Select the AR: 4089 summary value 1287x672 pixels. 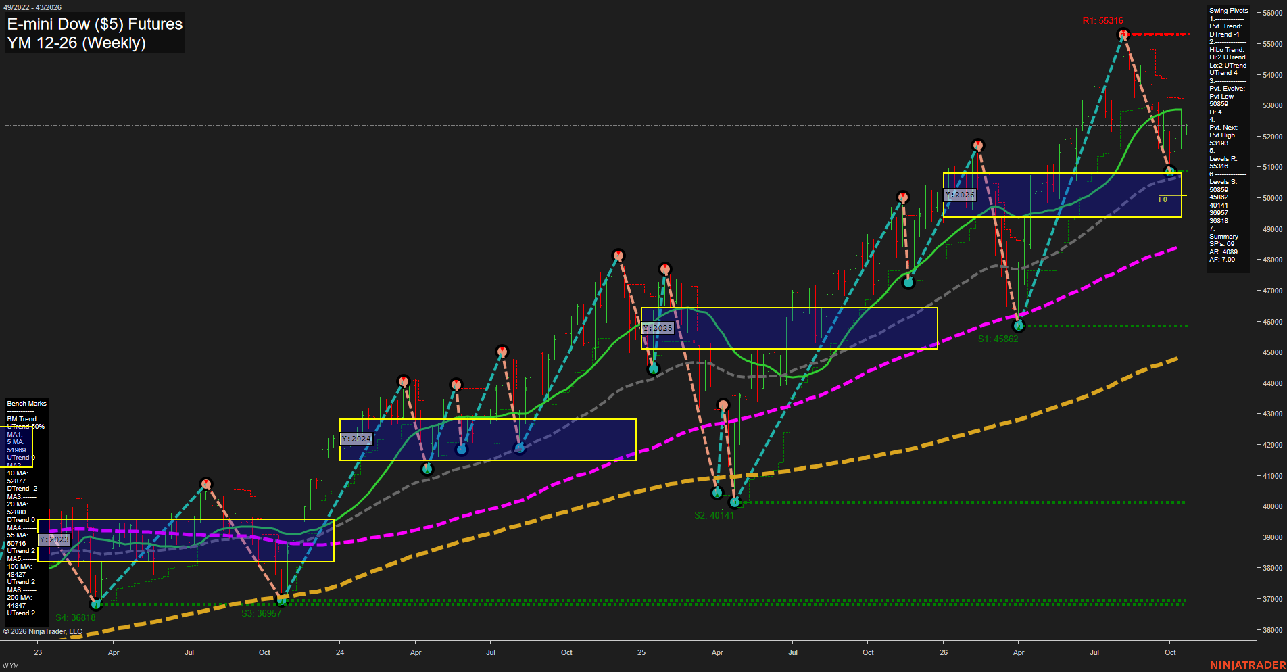click(1223, 252)
